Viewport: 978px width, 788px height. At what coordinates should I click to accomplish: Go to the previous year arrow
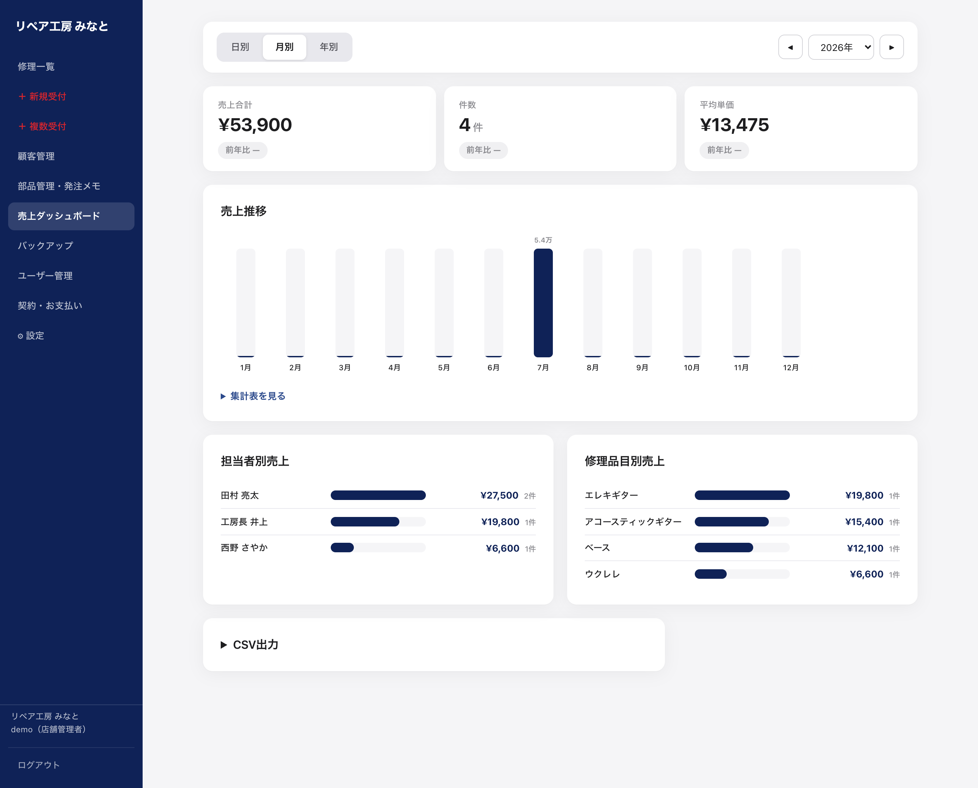coord(790,47)
